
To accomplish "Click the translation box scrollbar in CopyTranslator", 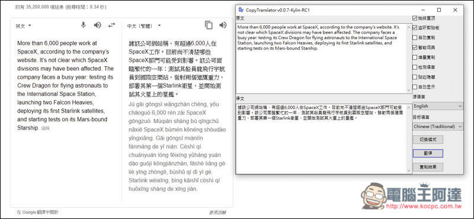I will click(x=409, y=139).
